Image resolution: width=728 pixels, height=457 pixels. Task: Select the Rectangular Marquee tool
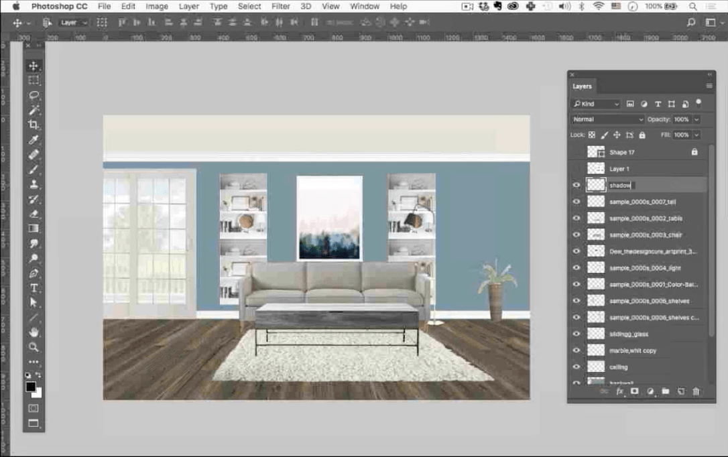click(34, 80)
